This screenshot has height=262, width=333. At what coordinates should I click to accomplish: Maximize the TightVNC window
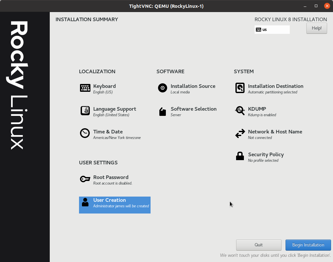tap(316, 6)
